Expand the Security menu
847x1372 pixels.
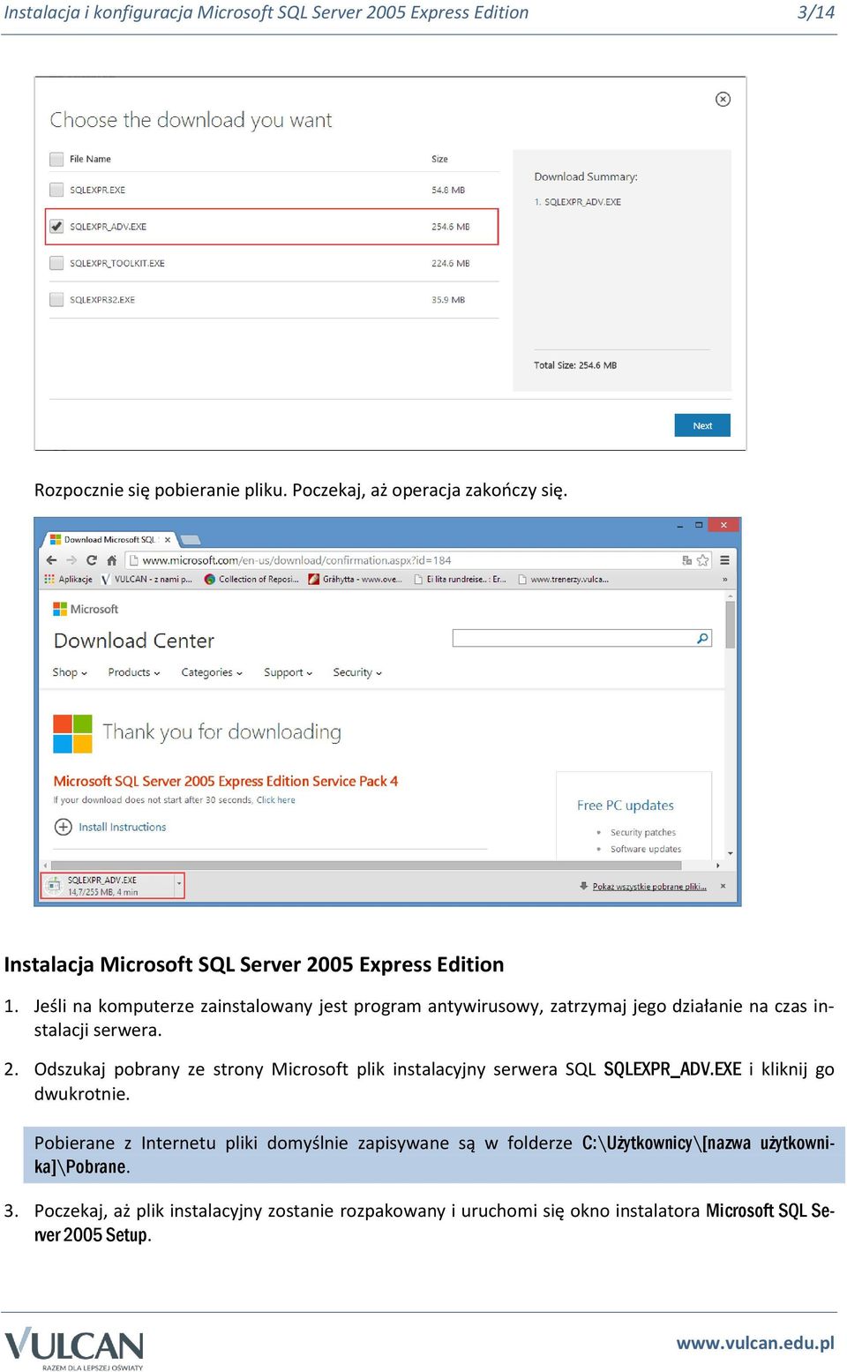pyautogui.click(x=357, y=672)
